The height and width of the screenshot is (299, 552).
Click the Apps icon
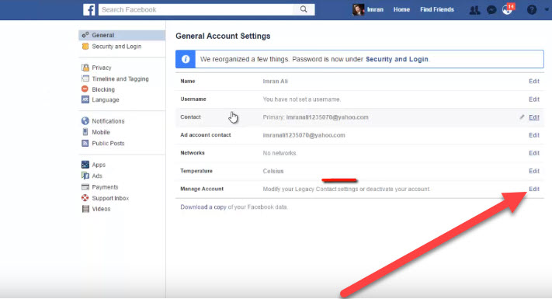(x=85, y=165)
